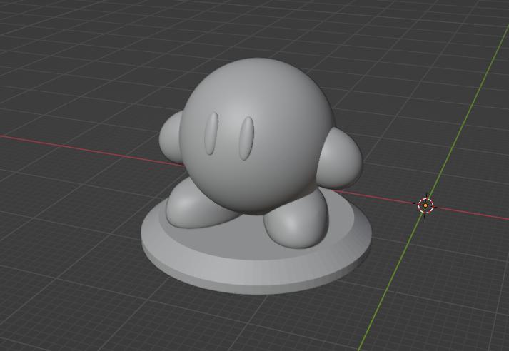Select the oval eye nearest the body's center
Image resolution: width=509 pixels, height=351 pixels.
tap(246, 138)
